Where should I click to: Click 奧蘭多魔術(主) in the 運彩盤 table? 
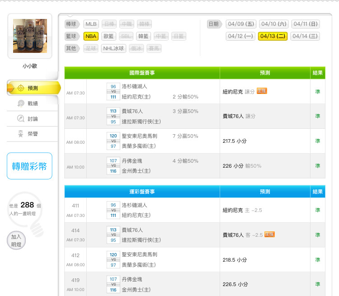[139, 265]
